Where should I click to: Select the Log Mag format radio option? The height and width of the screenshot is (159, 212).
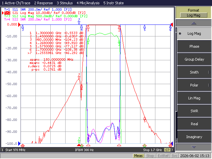pos(194,33)
